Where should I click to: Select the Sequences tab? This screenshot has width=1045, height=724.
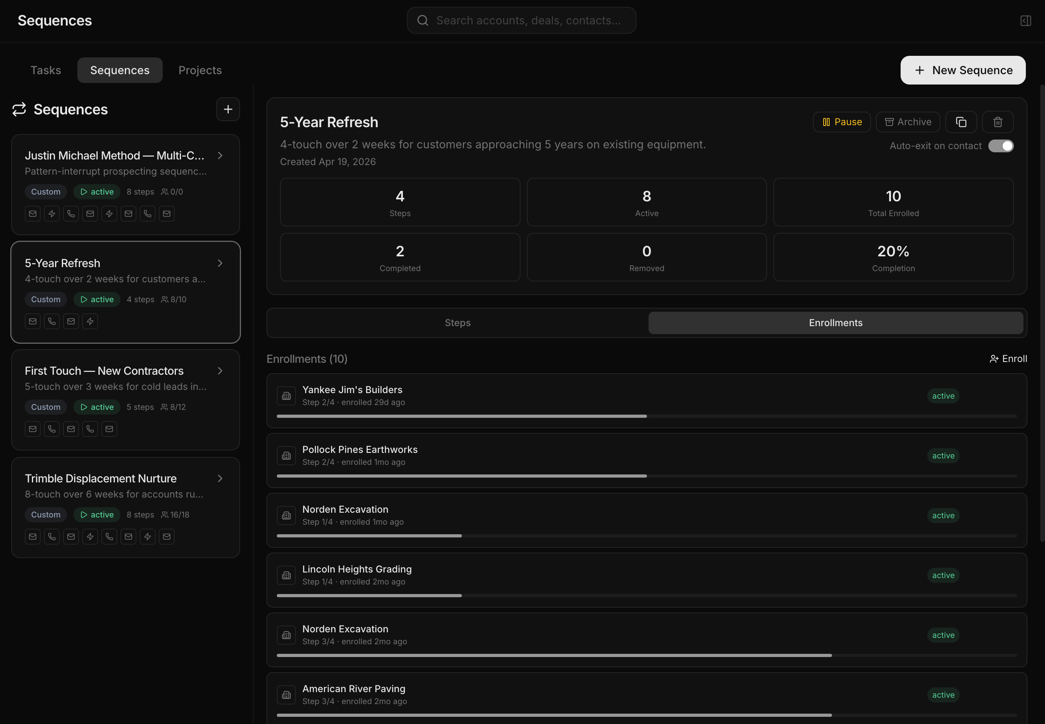[120, 70]
